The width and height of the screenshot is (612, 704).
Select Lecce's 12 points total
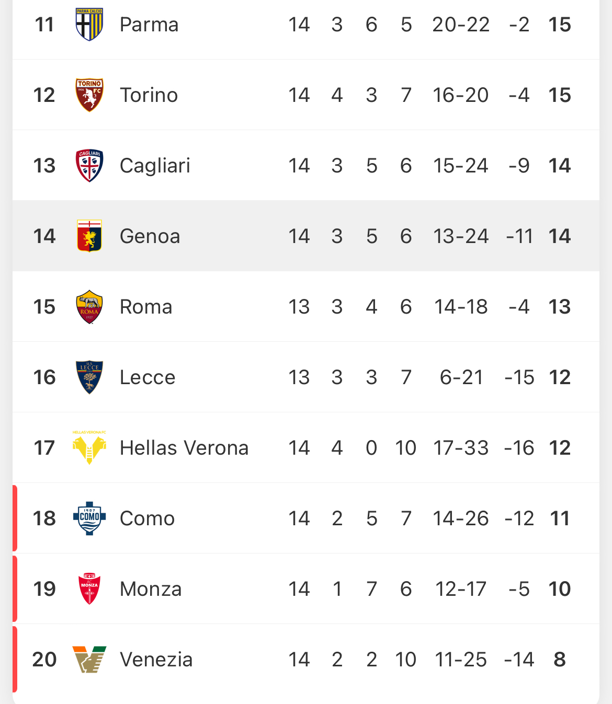[560, 377]
